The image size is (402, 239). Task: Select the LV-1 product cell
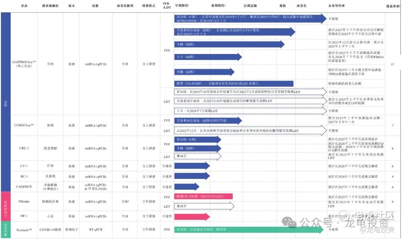click(24, 166)
